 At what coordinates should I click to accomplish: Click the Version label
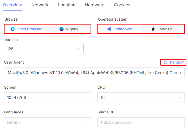pyautogui.click(x=11, y=40)
